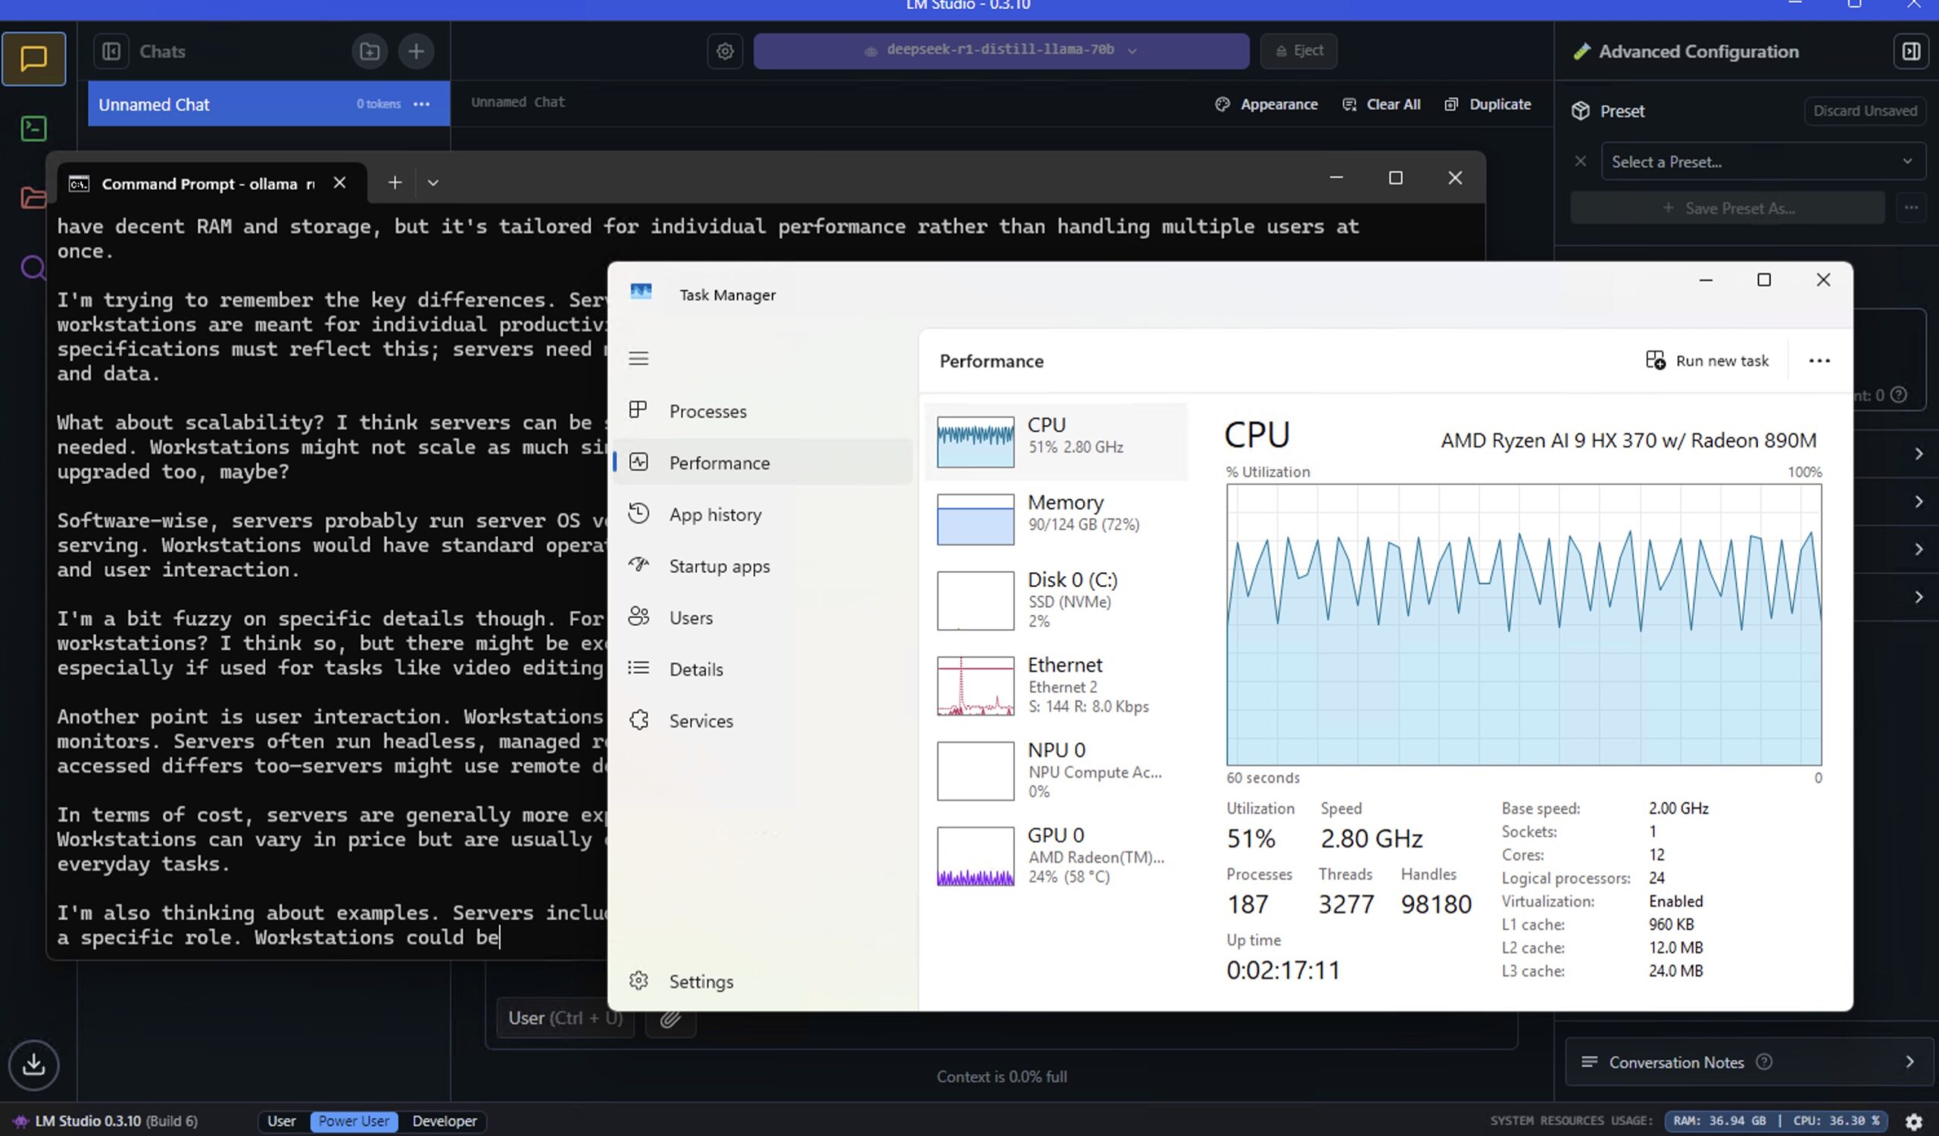Click the new chat plus button
1939x1136 pixels.
(416, 51)
